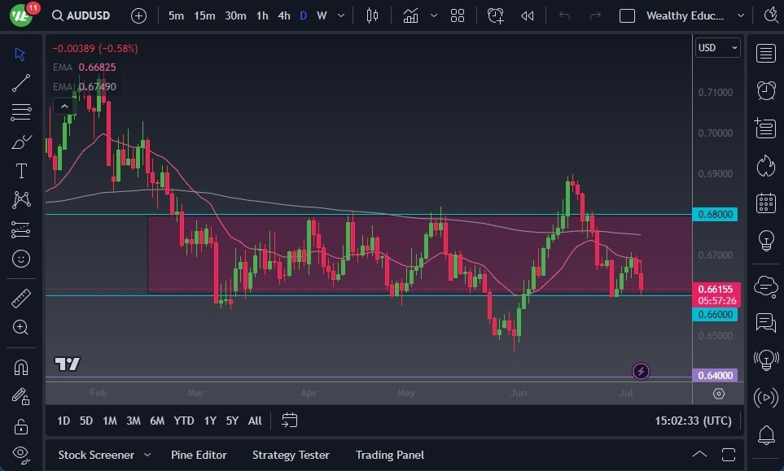The width and height of the screenshot is (784, 471).
Task: Select the Trend Line tool
Action: (x=21, y=82)
